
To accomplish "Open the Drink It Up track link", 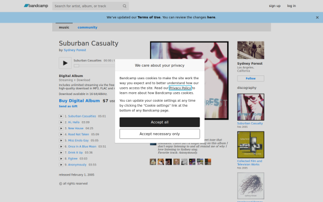I will (x=75, y=152).
